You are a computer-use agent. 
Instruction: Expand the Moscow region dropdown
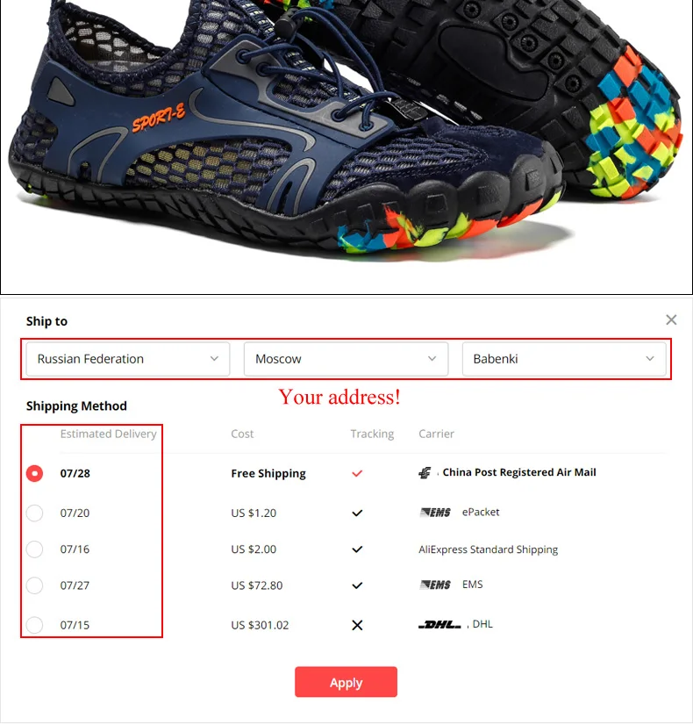pos(346,359)
